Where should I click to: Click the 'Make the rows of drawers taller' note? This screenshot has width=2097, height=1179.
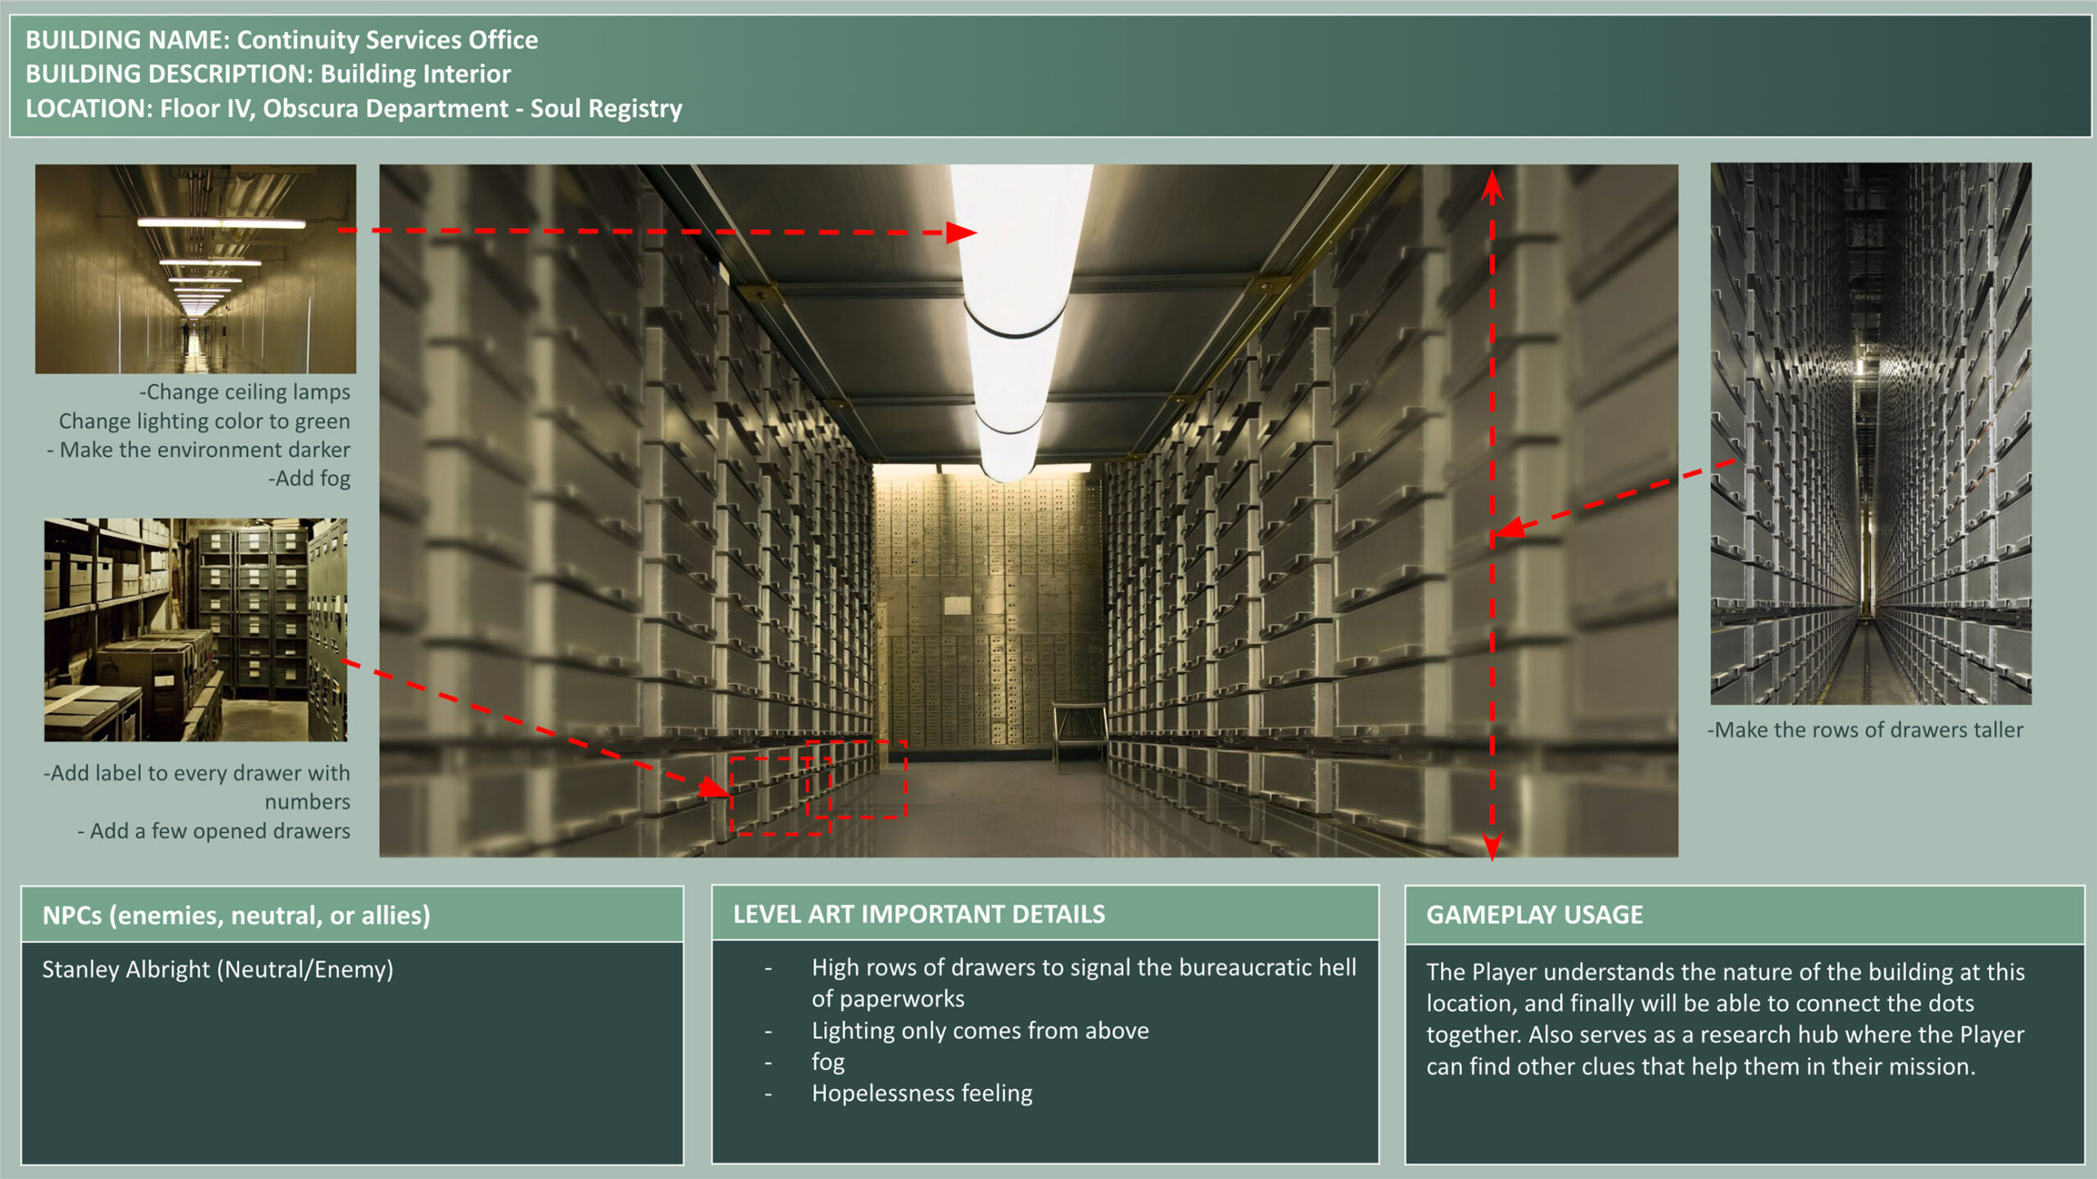(x=1864, y=730)
